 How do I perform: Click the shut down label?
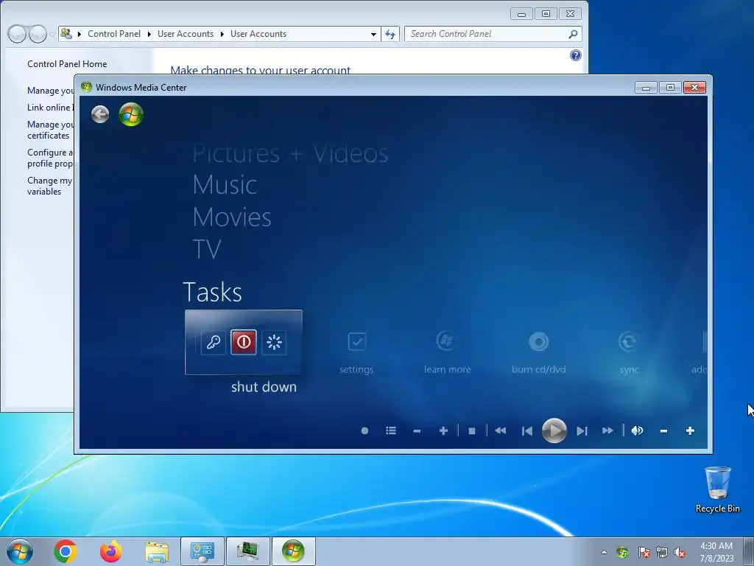[x=264, y=387]
